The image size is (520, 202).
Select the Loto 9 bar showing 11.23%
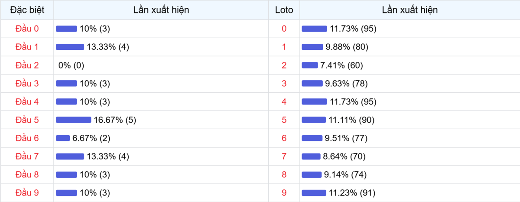[314, 192]
